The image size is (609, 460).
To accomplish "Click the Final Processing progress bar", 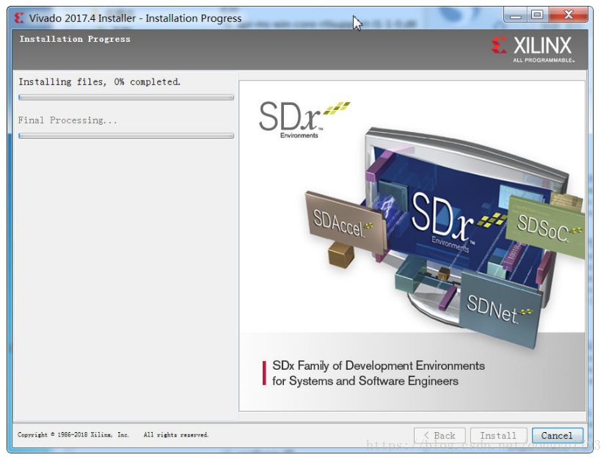I will (x=126, y=136).
